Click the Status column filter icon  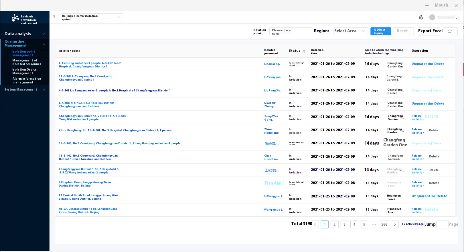coord(304,51)
